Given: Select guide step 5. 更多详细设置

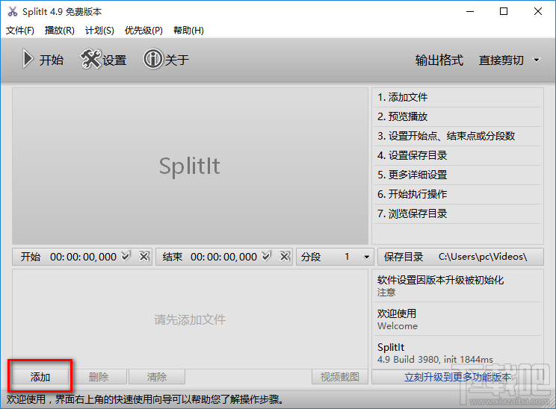Looking at the screenshot, I should point(457,175).
